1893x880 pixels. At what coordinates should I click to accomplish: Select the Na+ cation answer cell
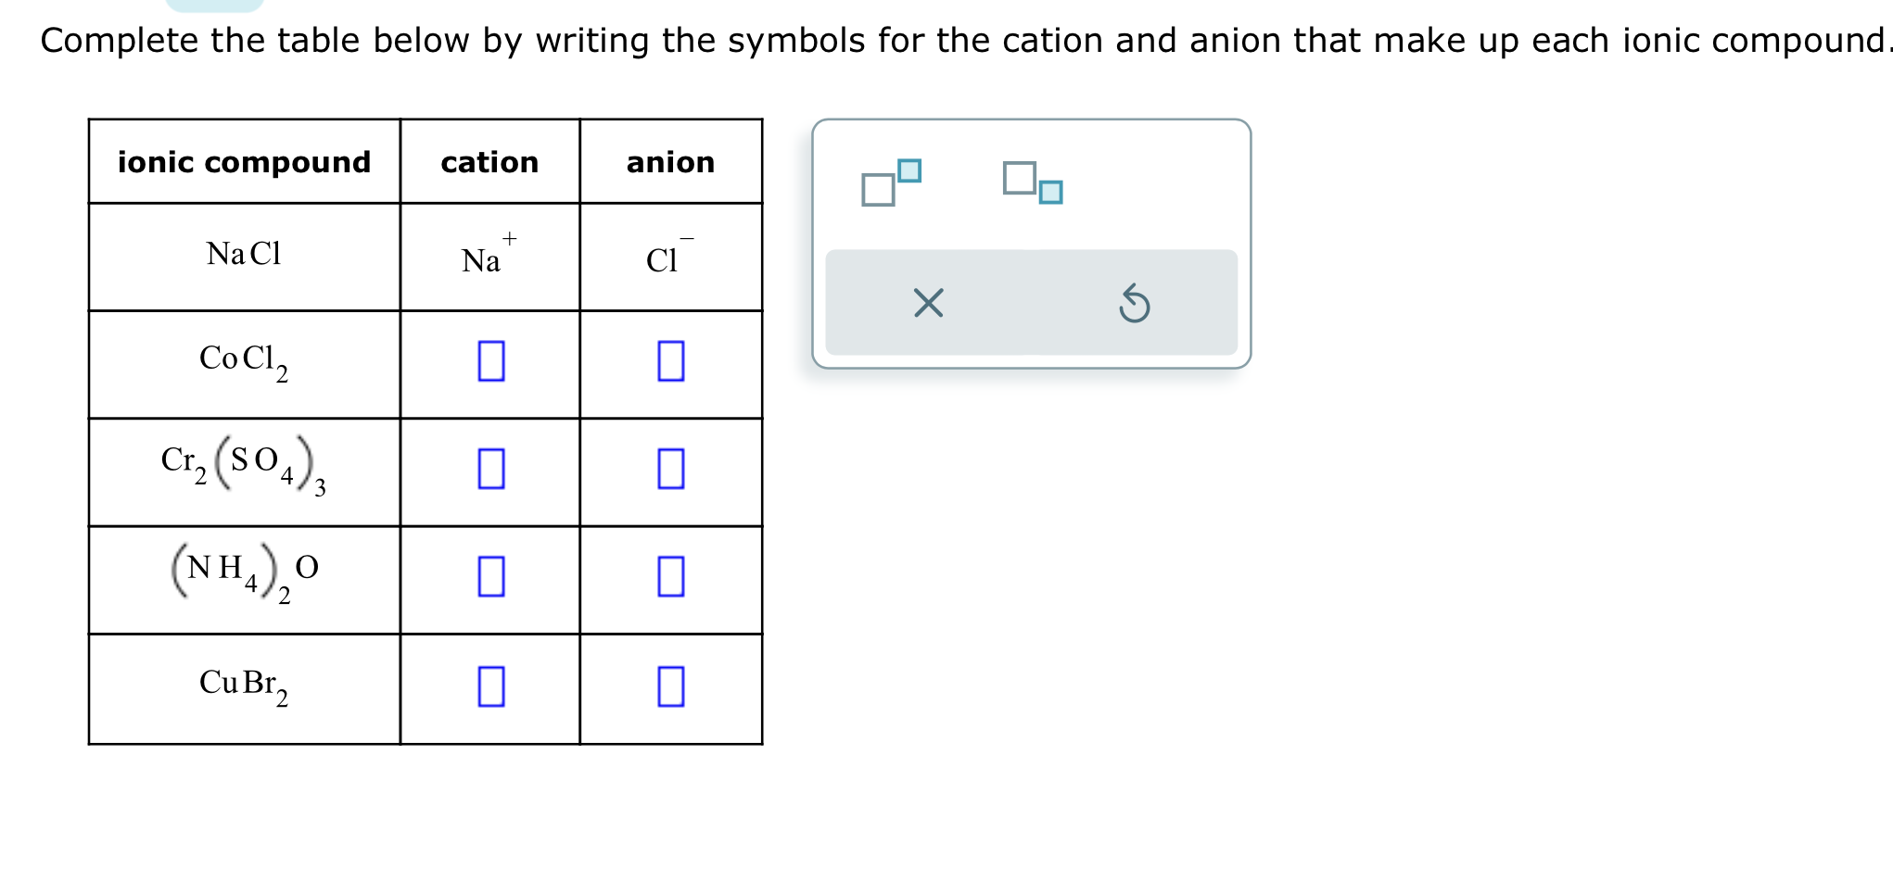(x=485, y=255)
